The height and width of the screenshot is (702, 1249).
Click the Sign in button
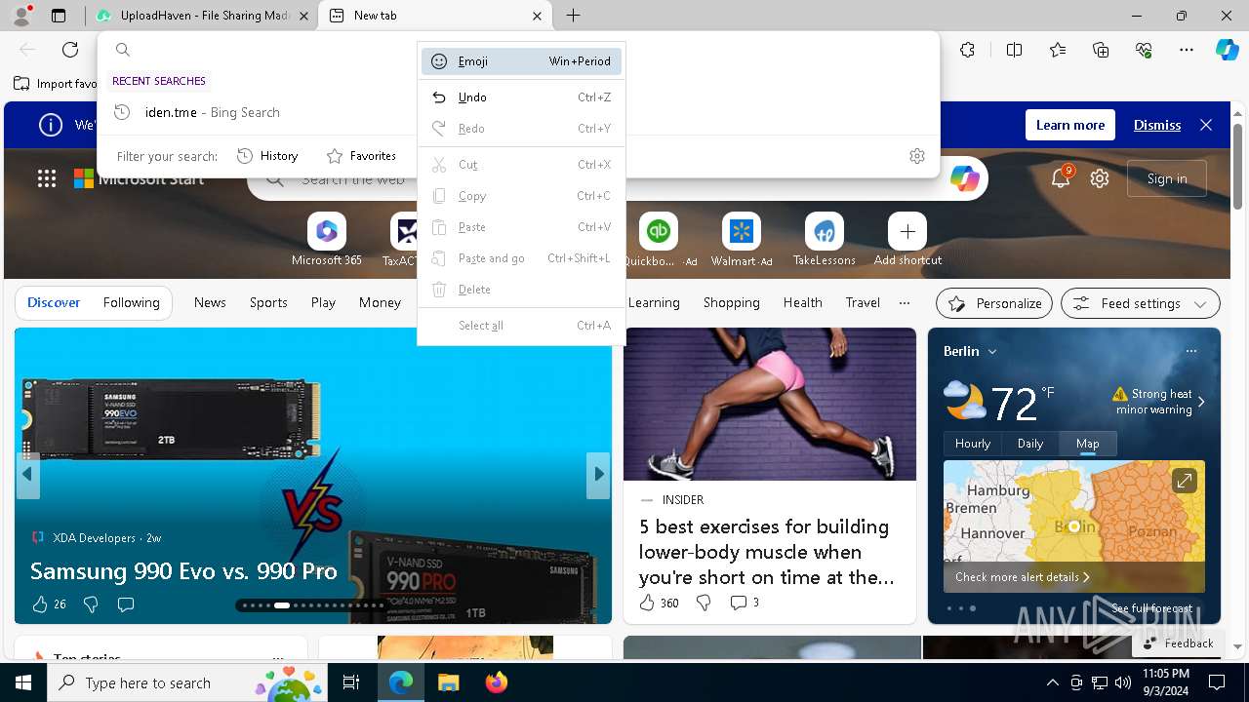pyautogui.click(x=1167, y=178)
